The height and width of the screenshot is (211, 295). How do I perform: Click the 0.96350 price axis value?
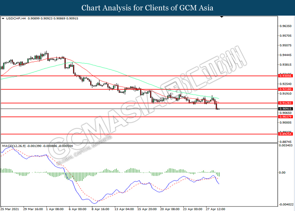tap(285, 26)
